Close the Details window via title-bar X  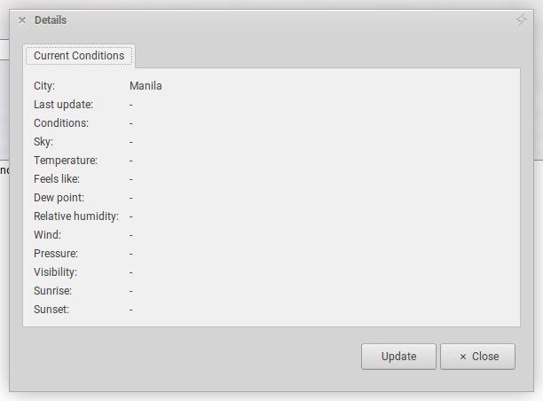click(22, 20)
